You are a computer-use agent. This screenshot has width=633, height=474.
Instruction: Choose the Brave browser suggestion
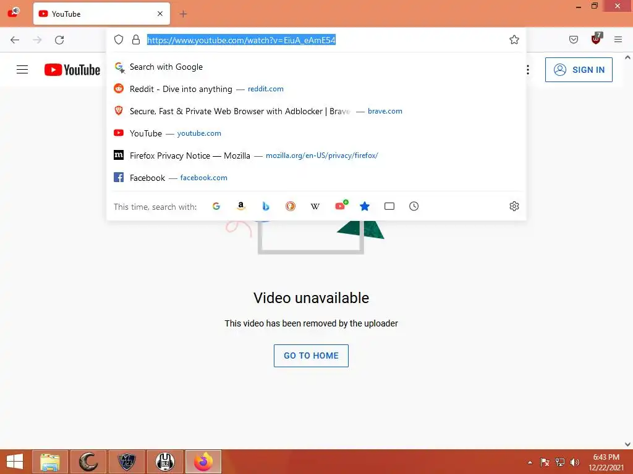tap(316, 111)
